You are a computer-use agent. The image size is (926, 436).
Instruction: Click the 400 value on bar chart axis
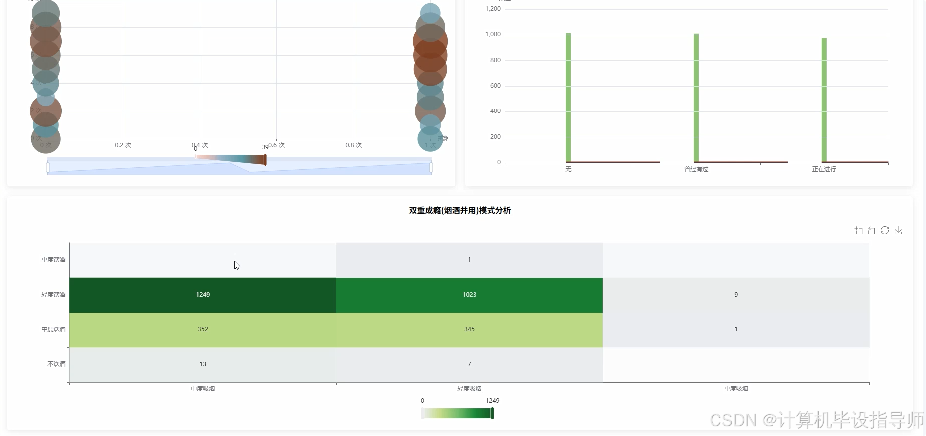tap(495, 111)
